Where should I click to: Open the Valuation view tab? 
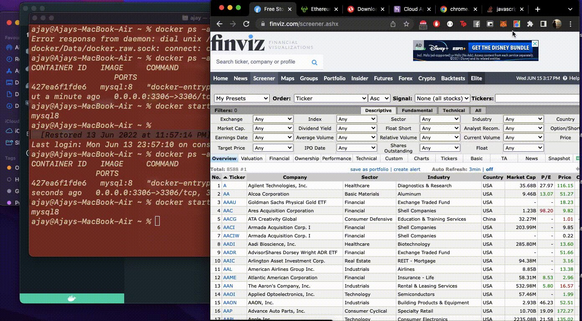point(252,158)
